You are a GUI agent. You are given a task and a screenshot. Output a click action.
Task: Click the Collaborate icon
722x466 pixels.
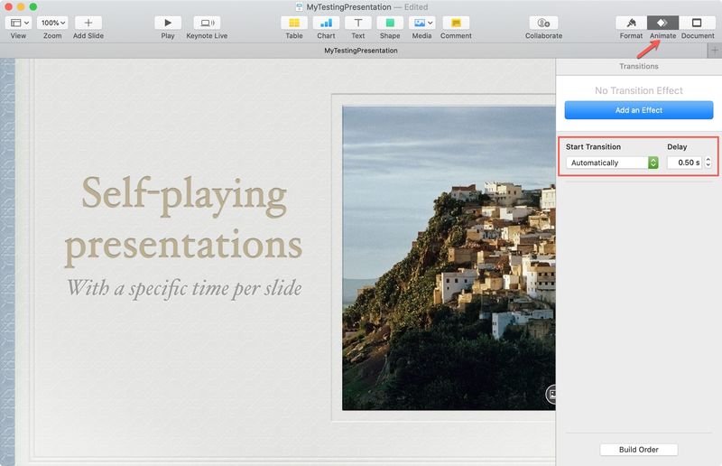point(543,23)
